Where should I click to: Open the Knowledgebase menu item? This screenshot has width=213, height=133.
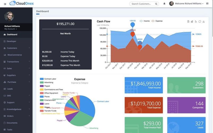pos(16,109)
